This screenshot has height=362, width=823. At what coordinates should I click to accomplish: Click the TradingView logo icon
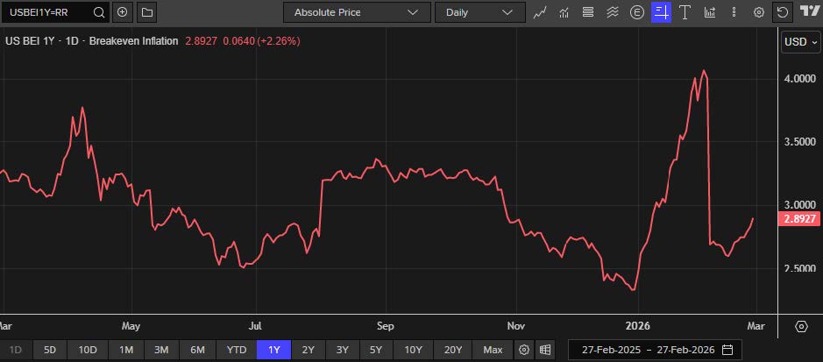pyautogui.click(x=807, y=12)
